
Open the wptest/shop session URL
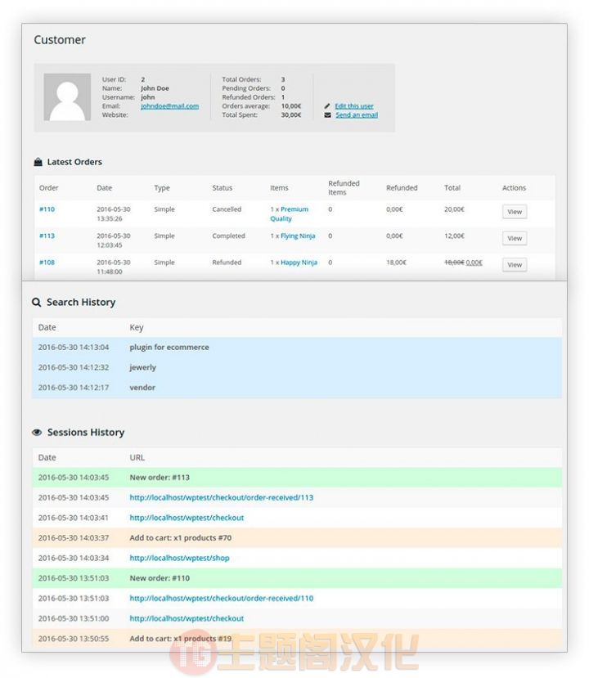[179, 558]
